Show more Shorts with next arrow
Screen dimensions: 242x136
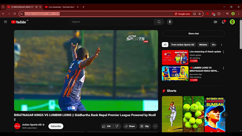[x=225, y=115]
